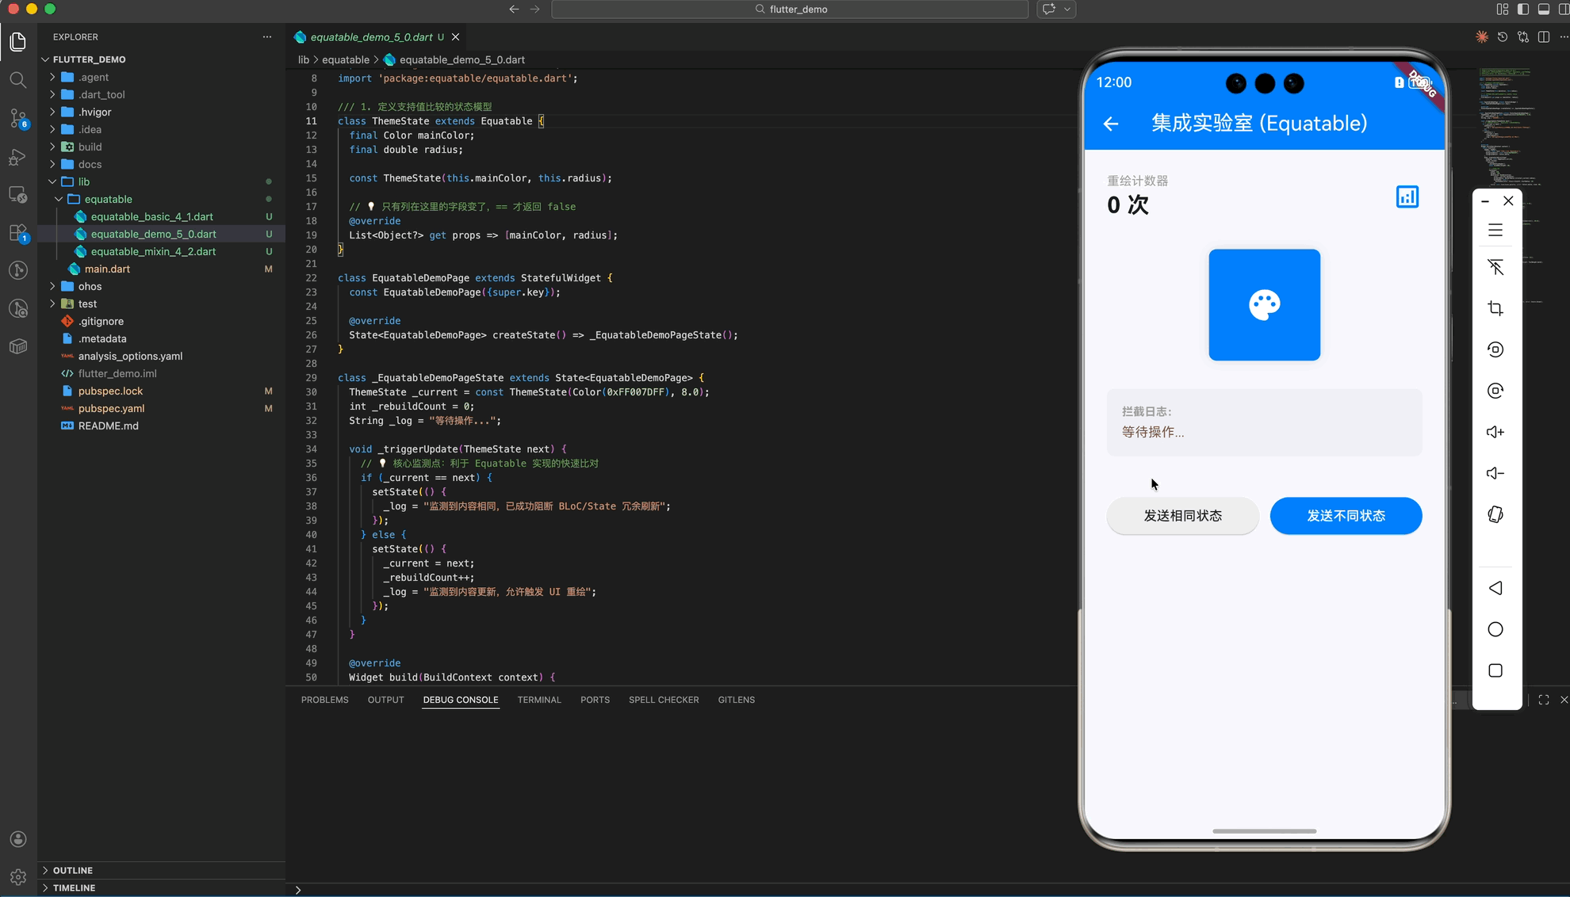Open the Extensions view icon

point(17,233)
